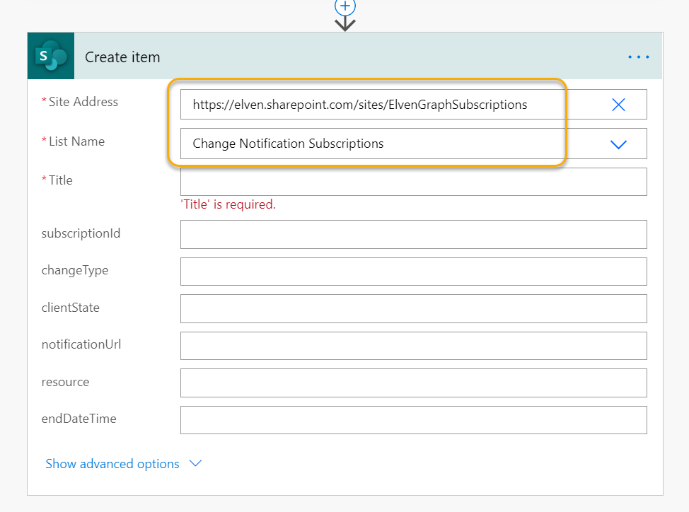Expand the List Name dropdown arrow
689x512 pixels.
[618, 144]
